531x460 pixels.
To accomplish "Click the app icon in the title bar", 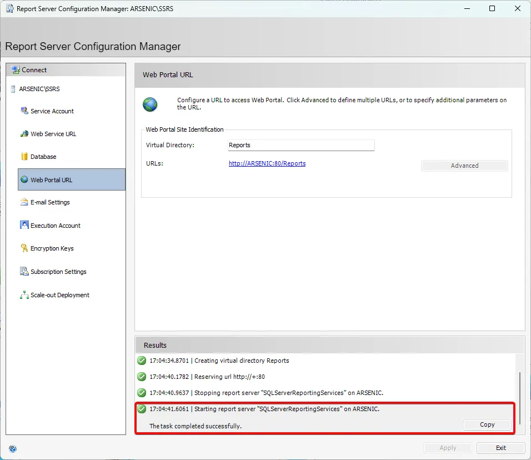I will (x=10, y=8).
